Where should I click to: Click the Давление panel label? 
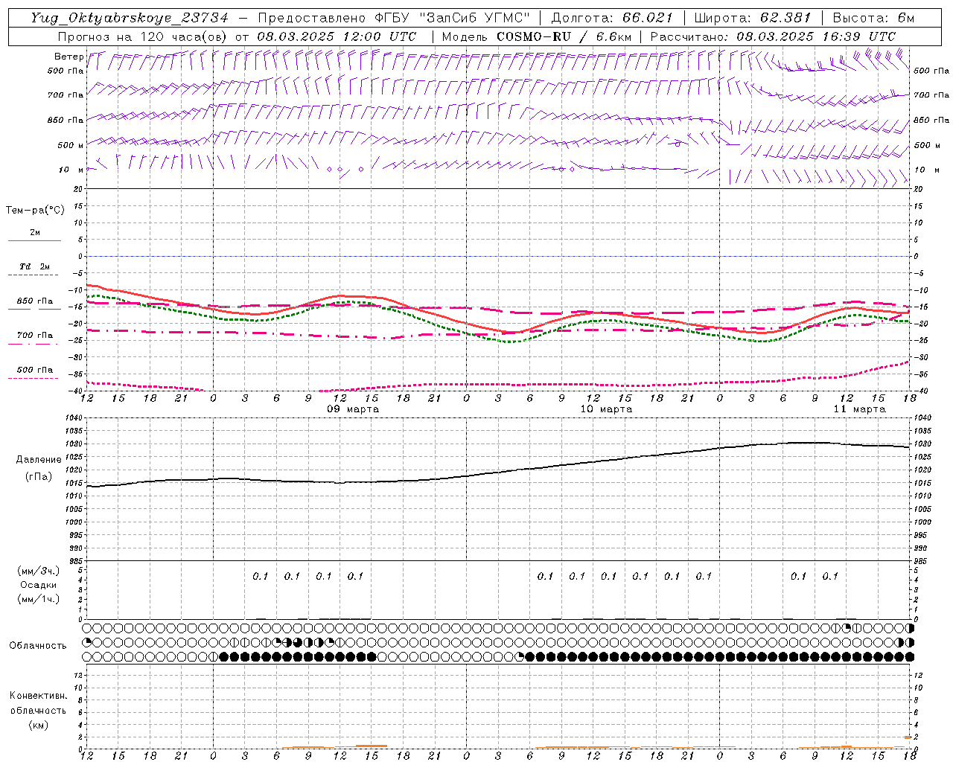click(39, 460)
